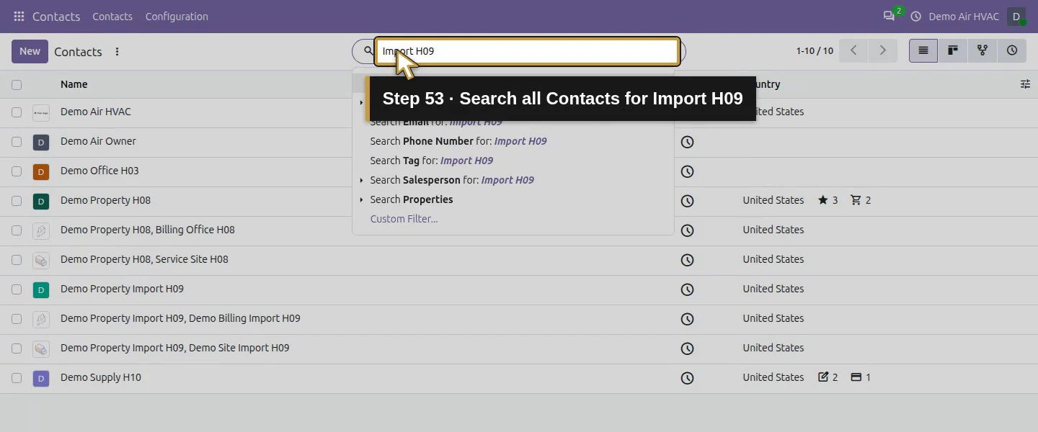
Task: Open the conversations messages icon
Action: [889, 16]
